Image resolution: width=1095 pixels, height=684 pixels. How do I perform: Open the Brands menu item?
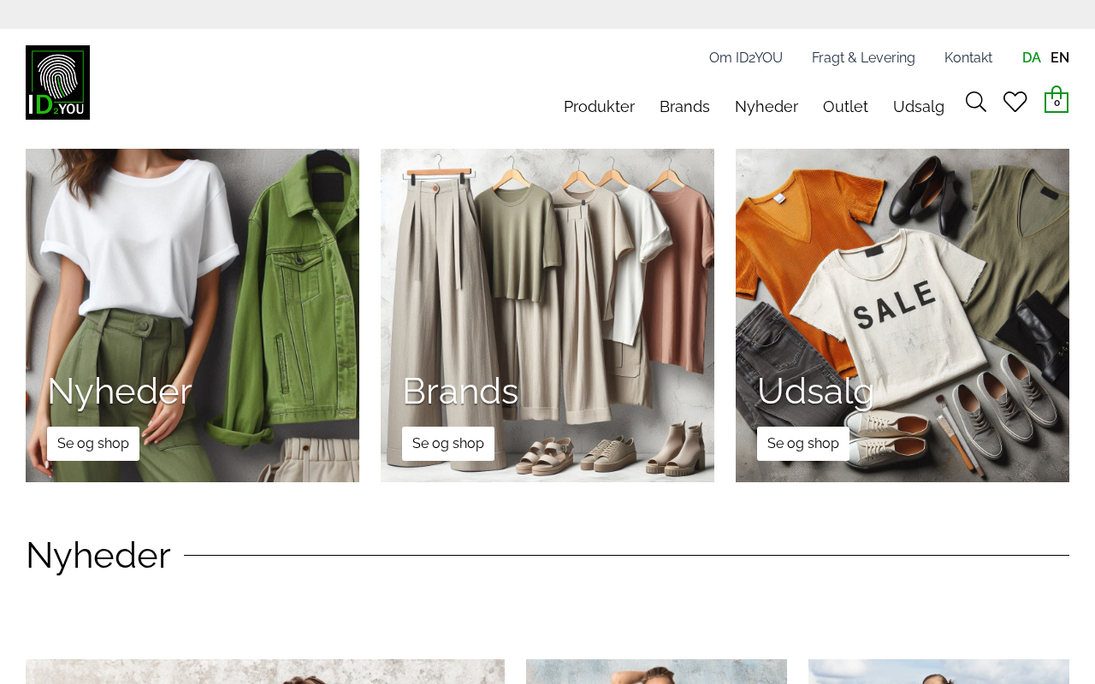(684, 107)
